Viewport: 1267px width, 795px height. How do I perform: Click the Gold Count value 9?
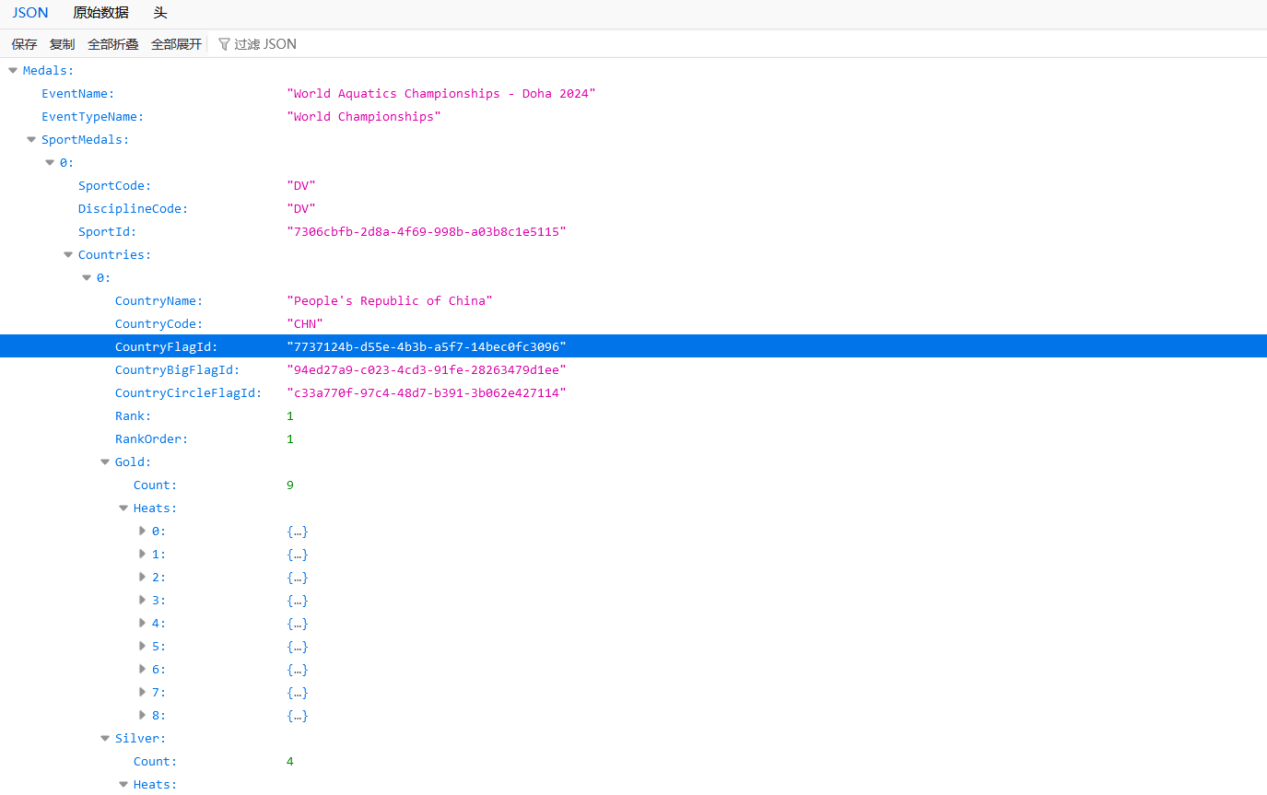point(290,485)
